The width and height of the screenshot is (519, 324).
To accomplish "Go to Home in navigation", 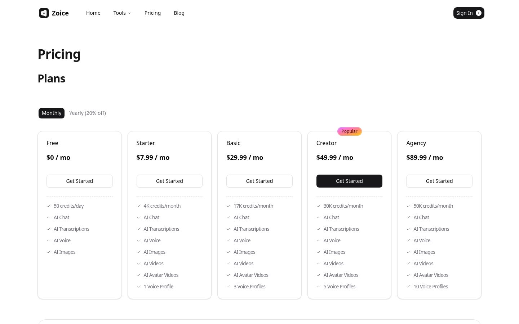I will click(x=93, y=13).
